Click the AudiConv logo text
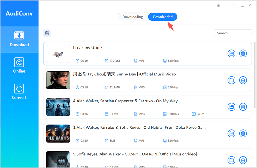 coord(19,13)
